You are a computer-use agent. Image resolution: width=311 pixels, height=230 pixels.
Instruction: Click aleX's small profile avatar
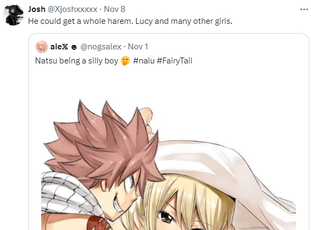tap(41, 47)
